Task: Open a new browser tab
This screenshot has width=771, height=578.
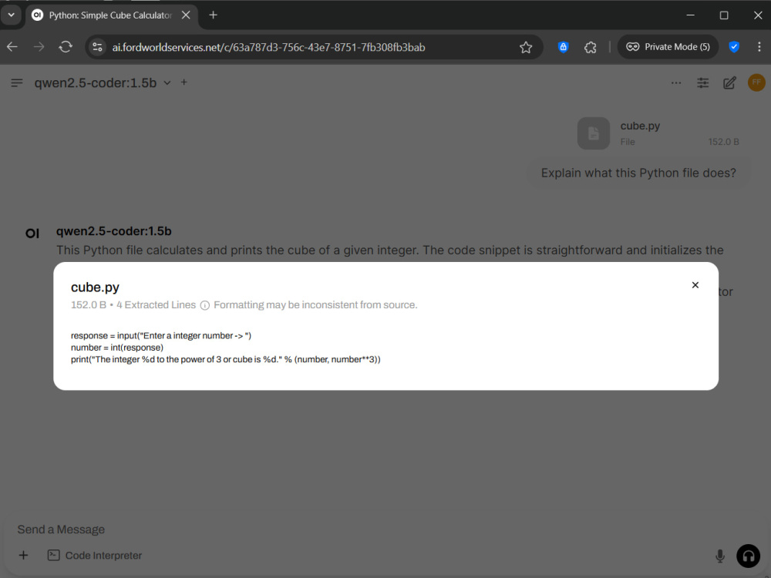Action: [x=213, y=15]
